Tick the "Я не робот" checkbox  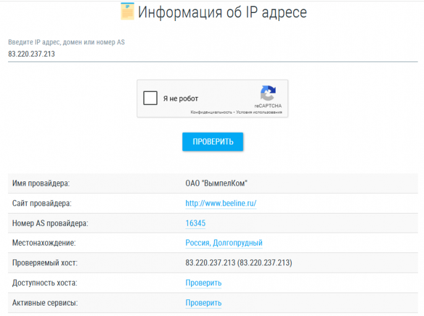tap(150, 98)
